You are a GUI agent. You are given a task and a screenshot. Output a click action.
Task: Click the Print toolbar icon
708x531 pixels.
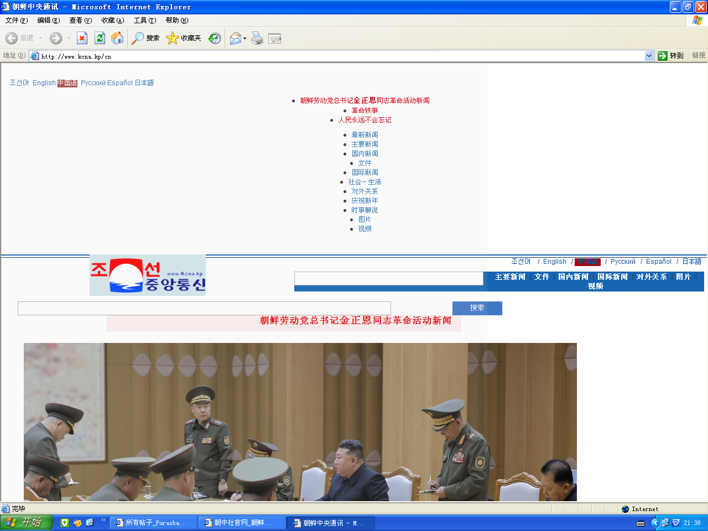tap(257, 38)
